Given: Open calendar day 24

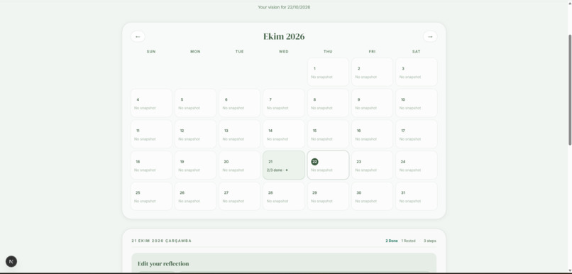Looking at the screenshot, I should click(417, 165).
